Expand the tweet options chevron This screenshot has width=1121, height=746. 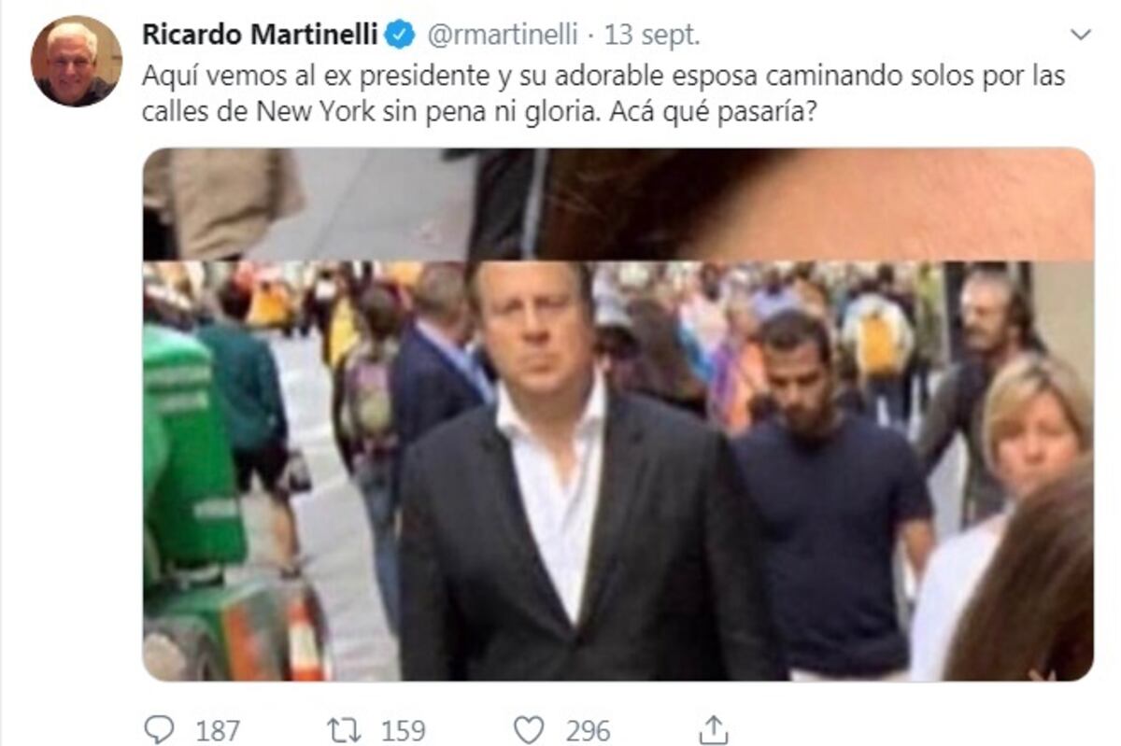click(x=1080, y=35)
